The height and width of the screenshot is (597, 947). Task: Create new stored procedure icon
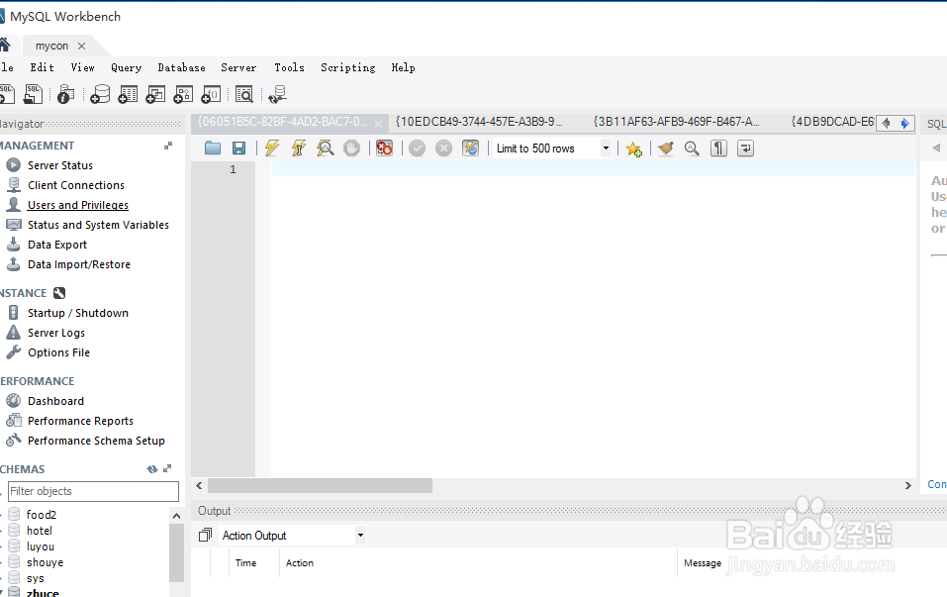click(x=183, y=94)
